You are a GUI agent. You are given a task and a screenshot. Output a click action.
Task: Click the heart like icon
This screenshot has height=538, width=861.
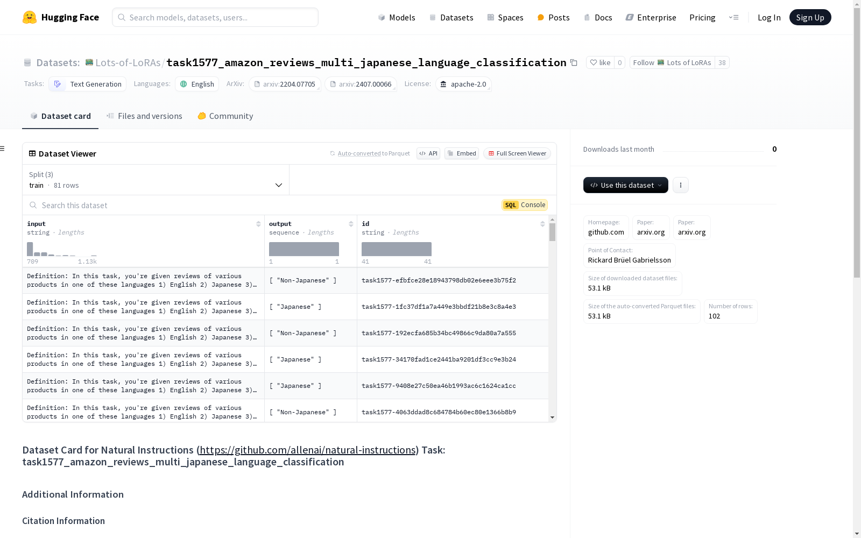click(594, 63)
